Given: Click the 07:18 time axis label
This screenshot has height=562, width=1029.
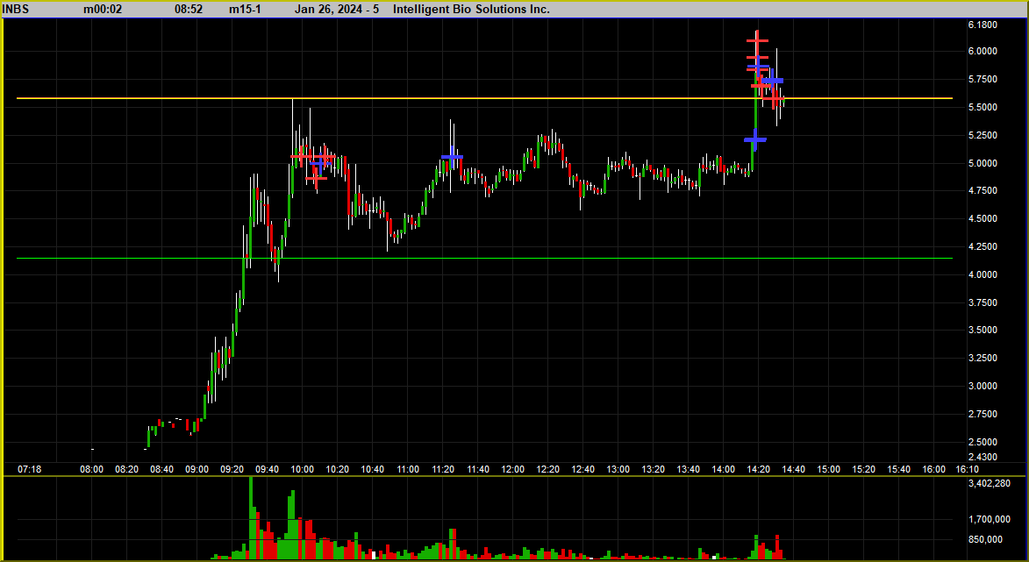Looking at the screenshot, I should click(x=28, y=469).
